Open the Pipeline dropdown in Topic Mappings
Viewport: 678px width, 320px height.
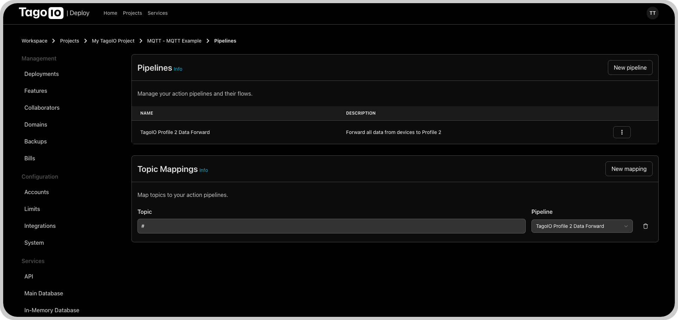click(x=582, y=226)
